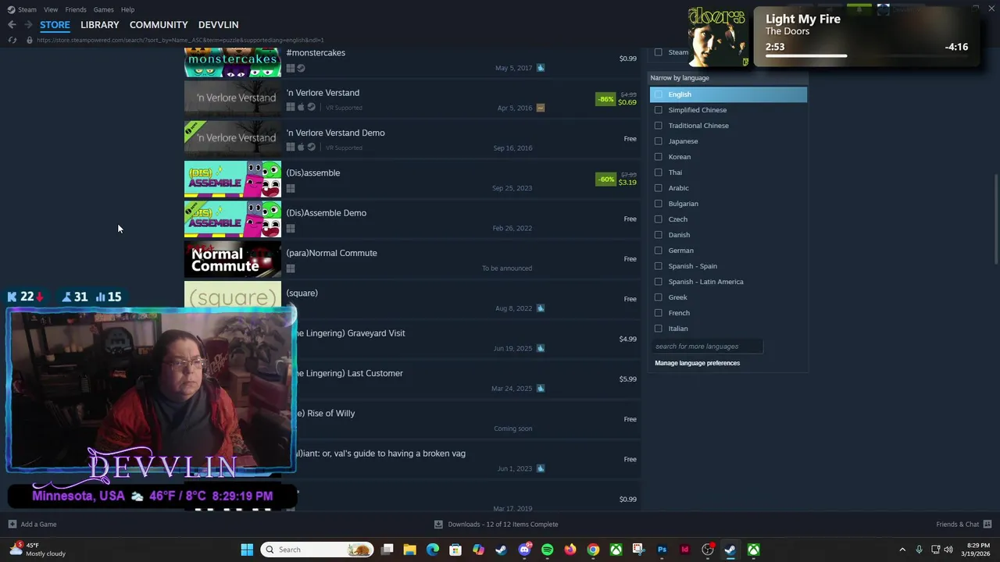The width and height of the screenshot is (1000, 562).
Task: Check the Simplified Chinese language filter
Action: click(658, 110)
